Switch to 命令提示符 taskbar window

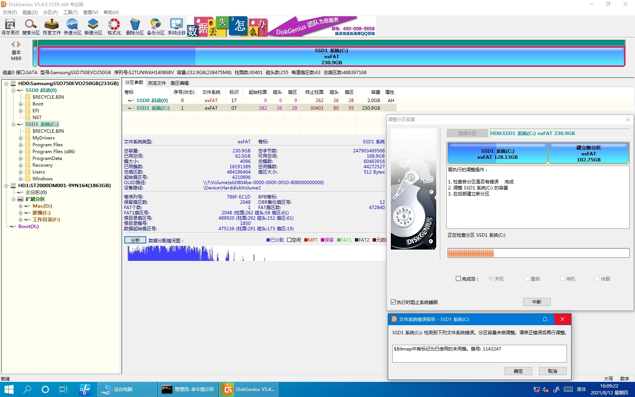tap(188, 389)
